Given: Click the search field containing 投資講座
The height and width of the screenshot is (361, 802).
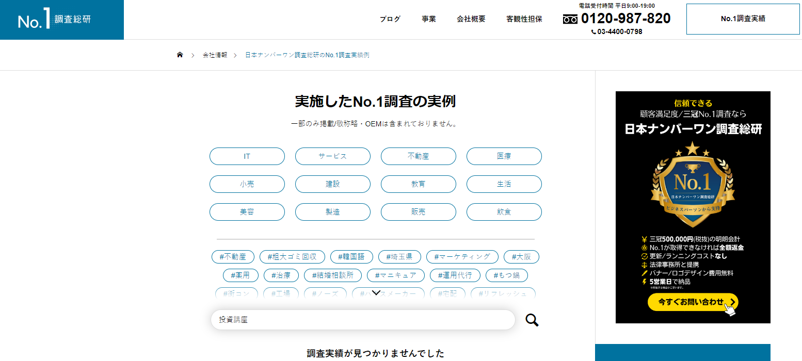Looking at the screenshot, I should [x=362, y=320].
